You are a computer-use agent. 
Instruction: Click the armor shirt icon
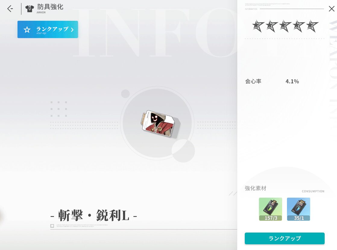tap(30, 9)
